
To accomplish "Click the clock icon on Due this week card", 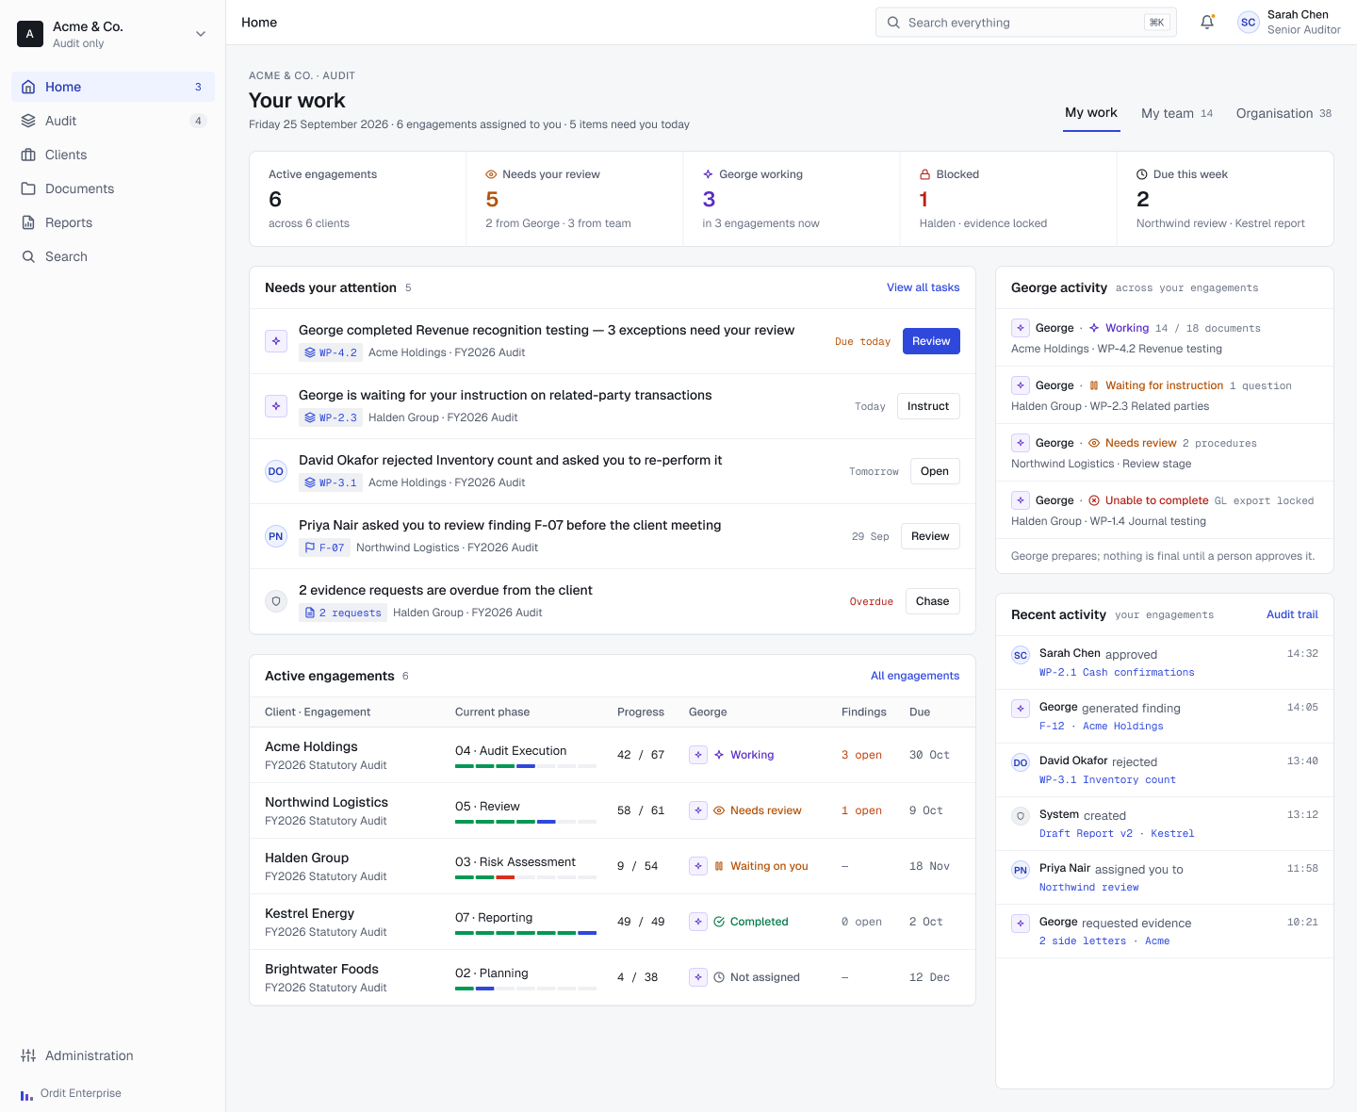I will click(1142, 174).
